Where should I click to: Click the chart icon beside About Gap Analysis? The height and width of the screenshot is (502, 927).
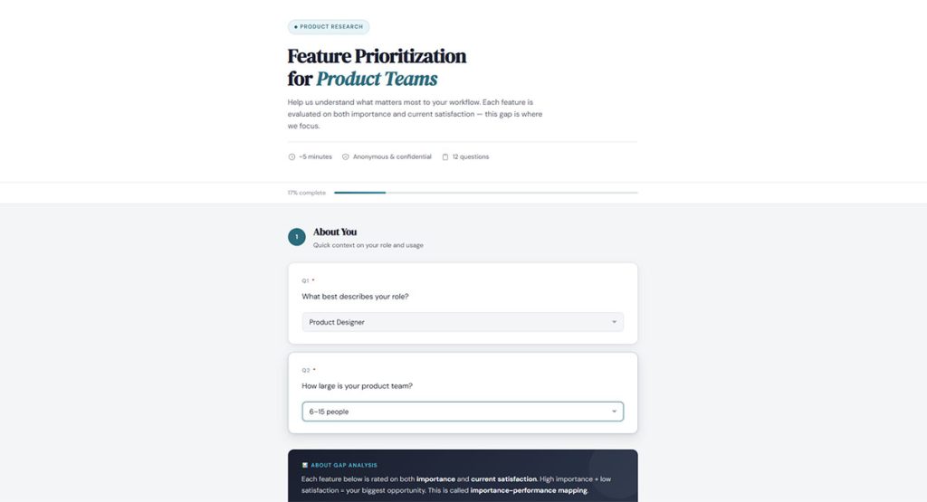[x=304, y=465]
